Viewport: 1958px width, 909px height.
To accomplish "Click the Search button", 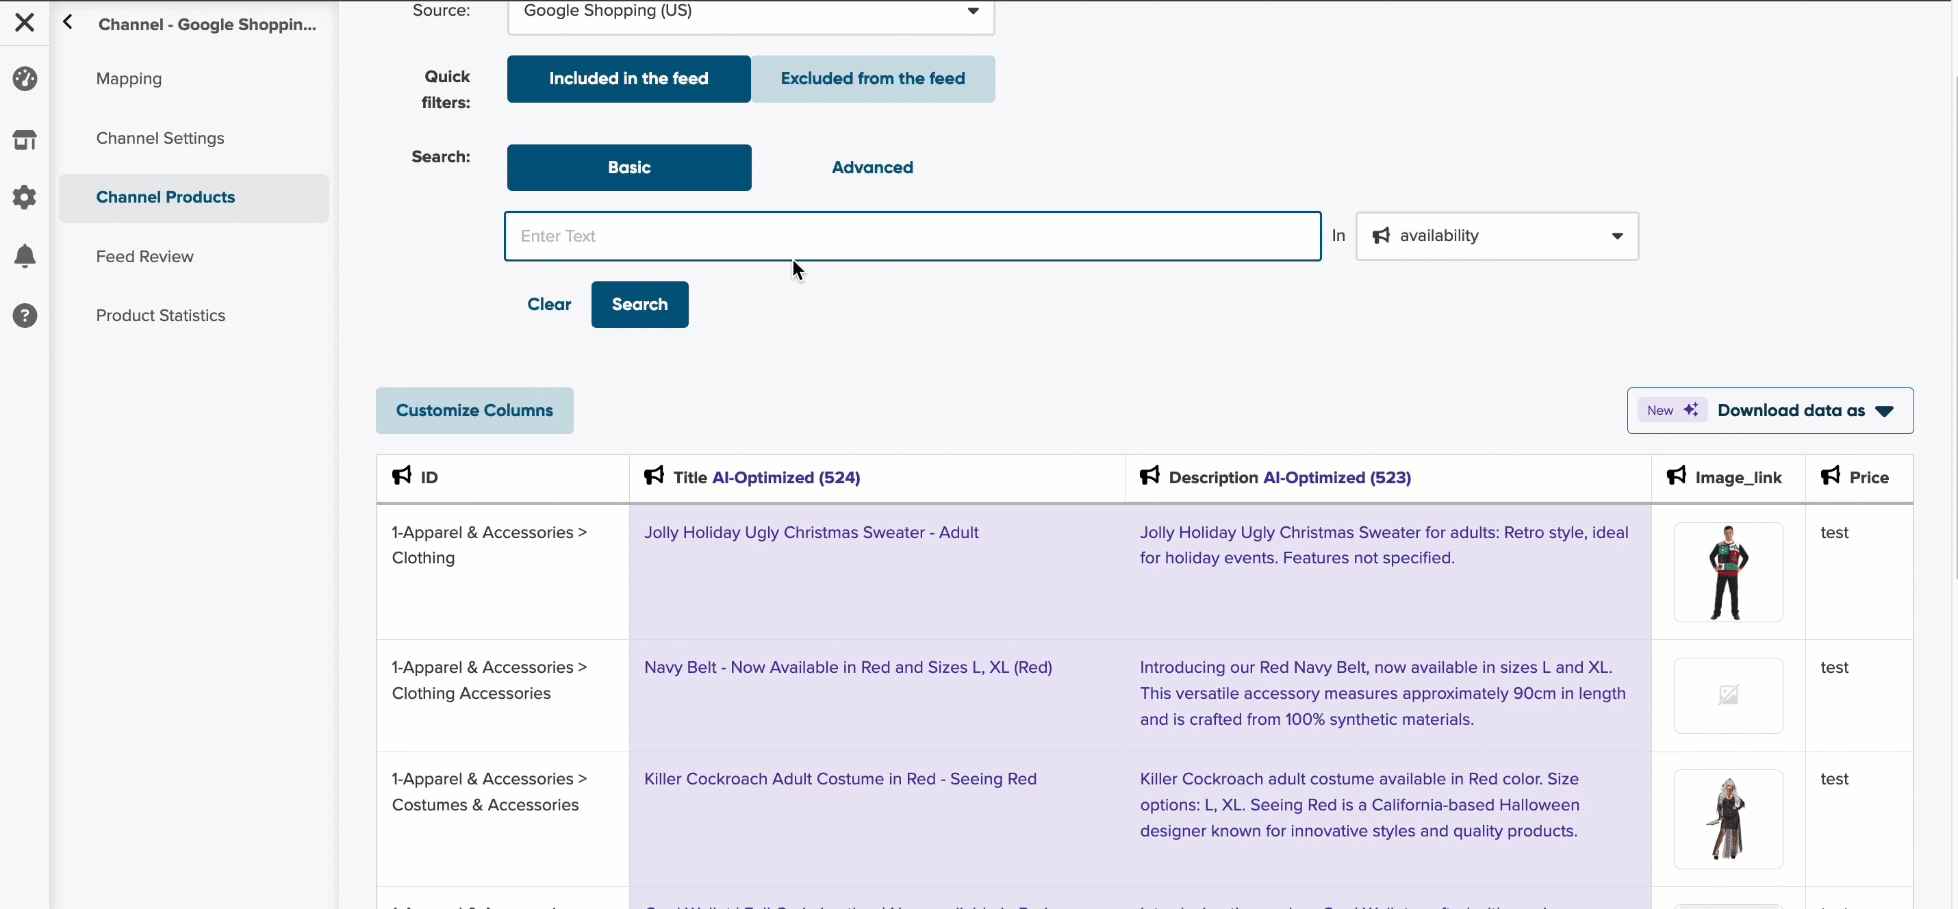I will tap(639, 304).
